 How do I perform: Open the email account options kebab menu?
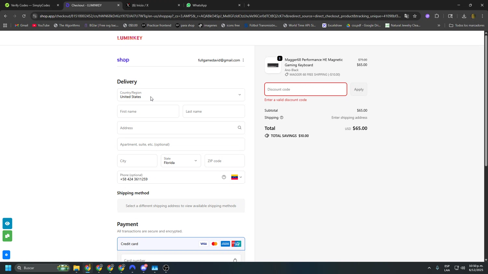point(243,60)
